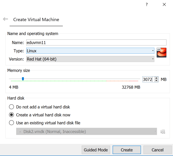The height and width of the screenshot is (156, 173).
Task: Switch to Guided Mode
Action: click(x=96, y=150)
